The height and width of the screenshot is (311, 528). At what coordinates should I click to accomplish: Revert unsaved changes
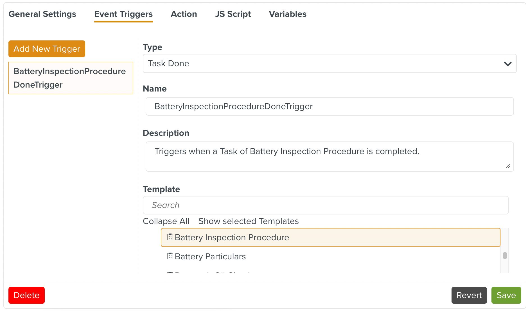click(469, 295)
